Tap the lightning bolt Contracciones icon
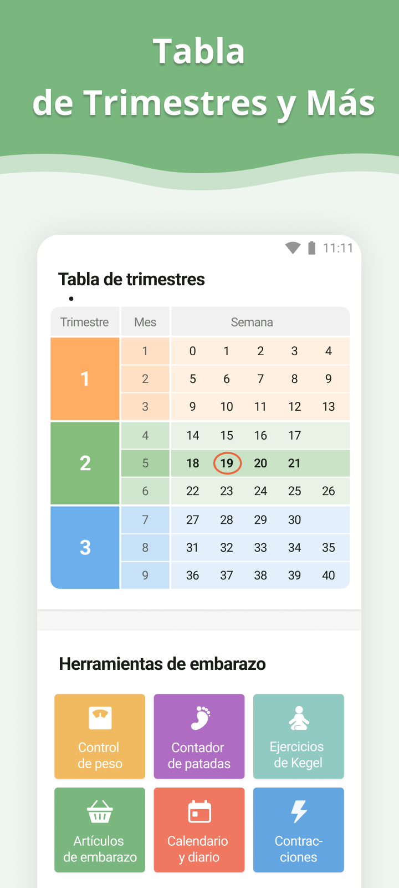 (299, 811)
